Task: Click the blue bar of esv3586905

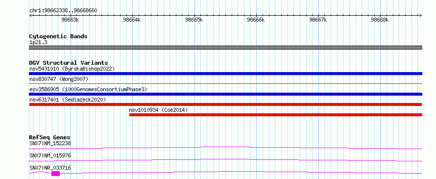Action: [x=225, y=94]
